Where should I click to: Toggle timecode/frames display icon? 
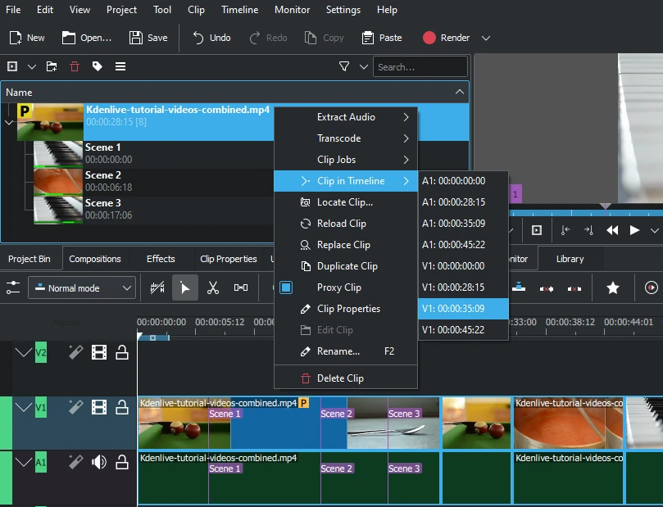(x=157, y=287)
